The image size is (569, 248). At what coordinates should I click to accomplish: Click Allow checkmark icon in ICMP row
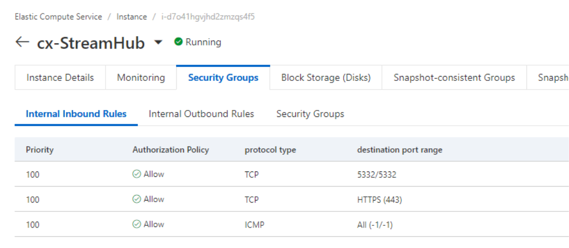pyautogui.click(x=137, y=224)
